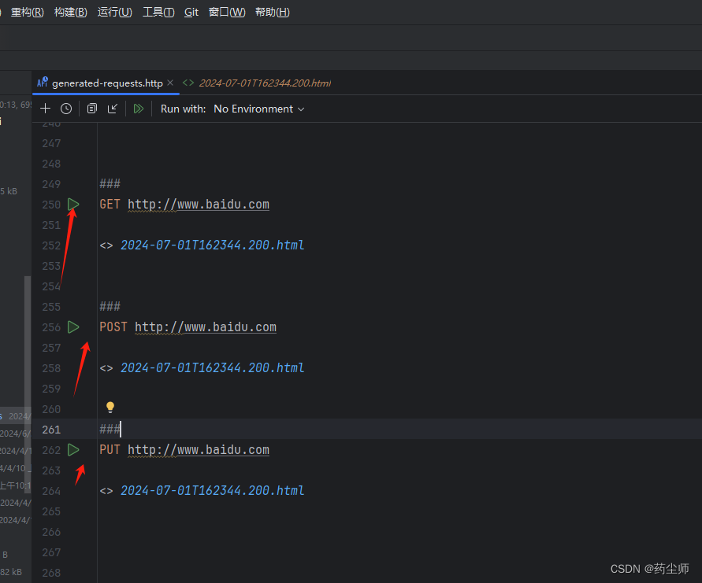
Task: Click line number 261 in the gutter
Action: click(51, 429)
